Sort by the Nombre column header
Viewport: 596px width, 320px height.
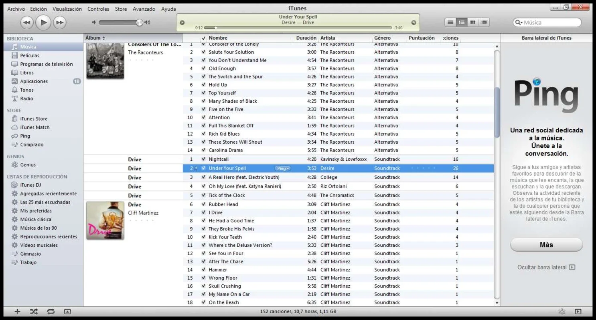point(250,38)
